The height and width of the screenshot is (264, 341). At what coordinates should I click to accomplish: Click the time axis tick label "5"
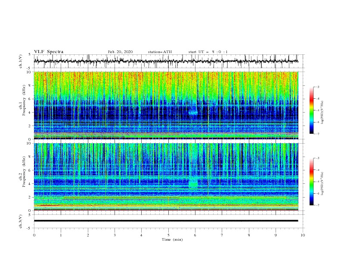(168, 235)
